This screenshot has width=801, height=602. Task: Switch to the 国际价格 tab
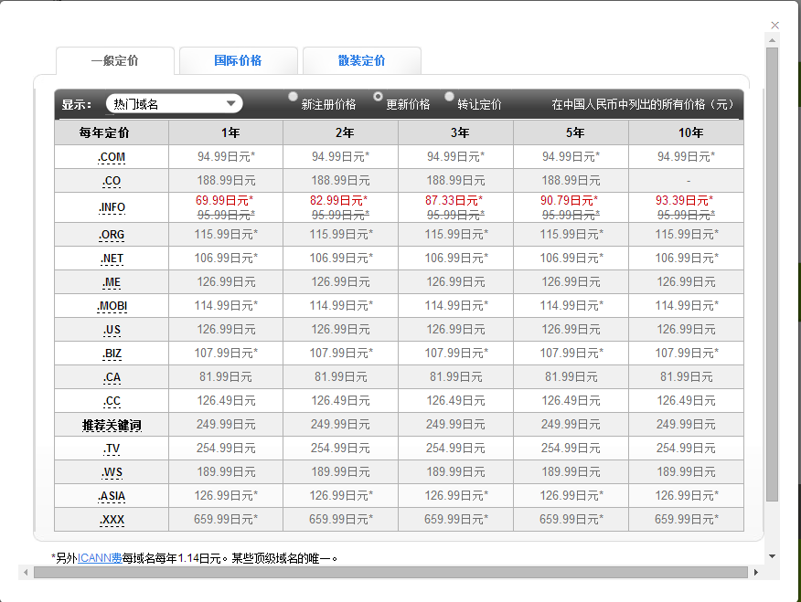[x=238, y=60]
